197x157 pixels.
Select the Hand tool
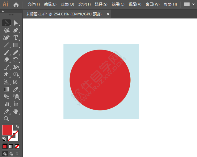click(x=16, y=111)
